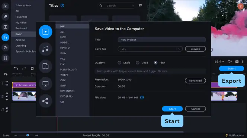Toggle video track visibility eye

pos(7,93)
